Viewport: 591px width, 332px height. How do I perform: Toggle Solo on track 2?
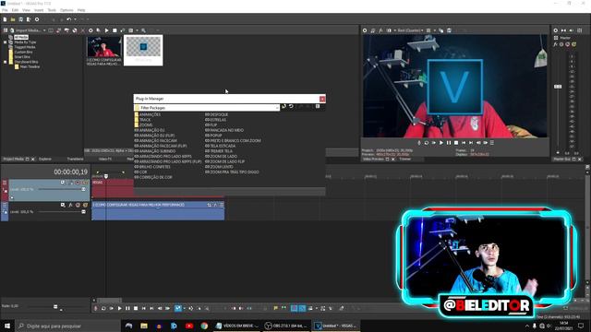click(86, 205)
